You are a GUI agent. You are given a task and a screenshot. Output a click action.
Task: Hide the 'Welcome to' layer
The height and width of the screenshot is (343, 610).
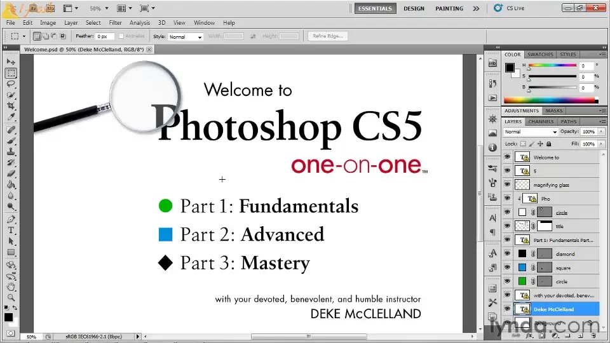507,157
